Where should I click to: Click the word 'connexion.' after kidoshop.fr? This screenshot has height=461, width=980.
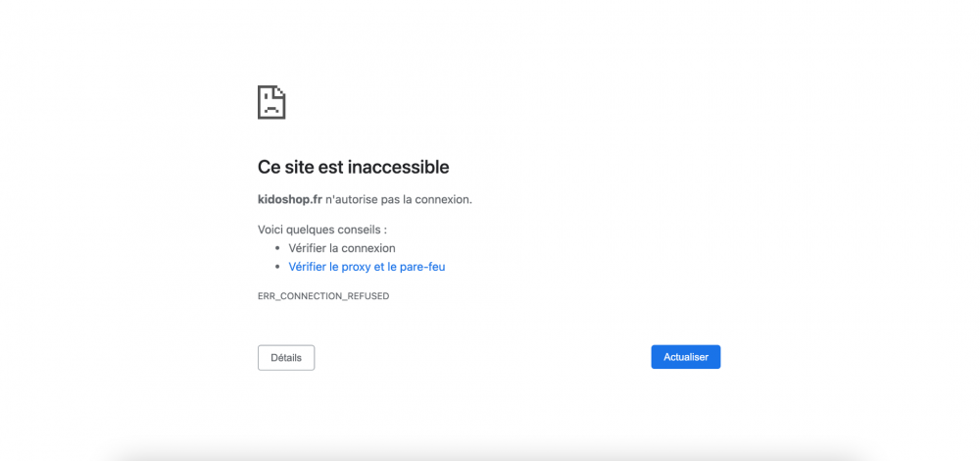(445, 199)
